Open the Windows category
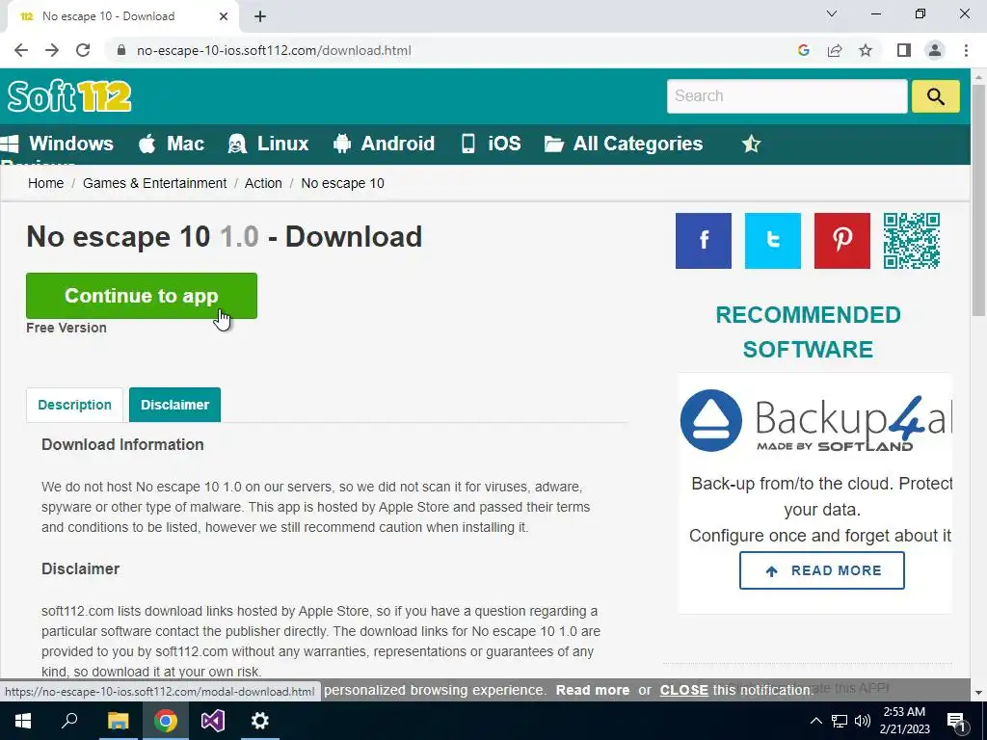The image size is (987, 740). (57, 144)
